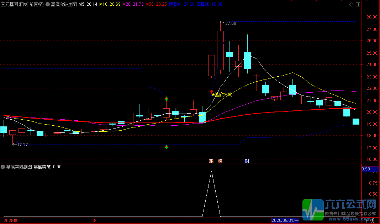
Task: Click the split-panel window icon in the header
Action: coord(358,4)
